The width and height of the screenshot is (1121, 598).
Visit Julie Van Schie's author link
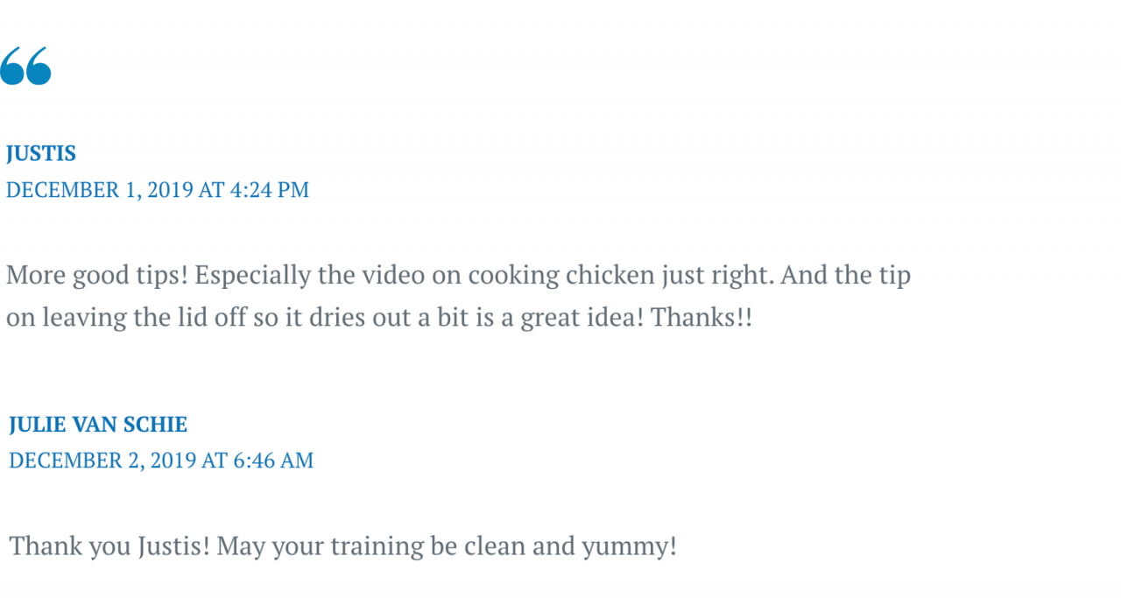[x=98, y=425]
